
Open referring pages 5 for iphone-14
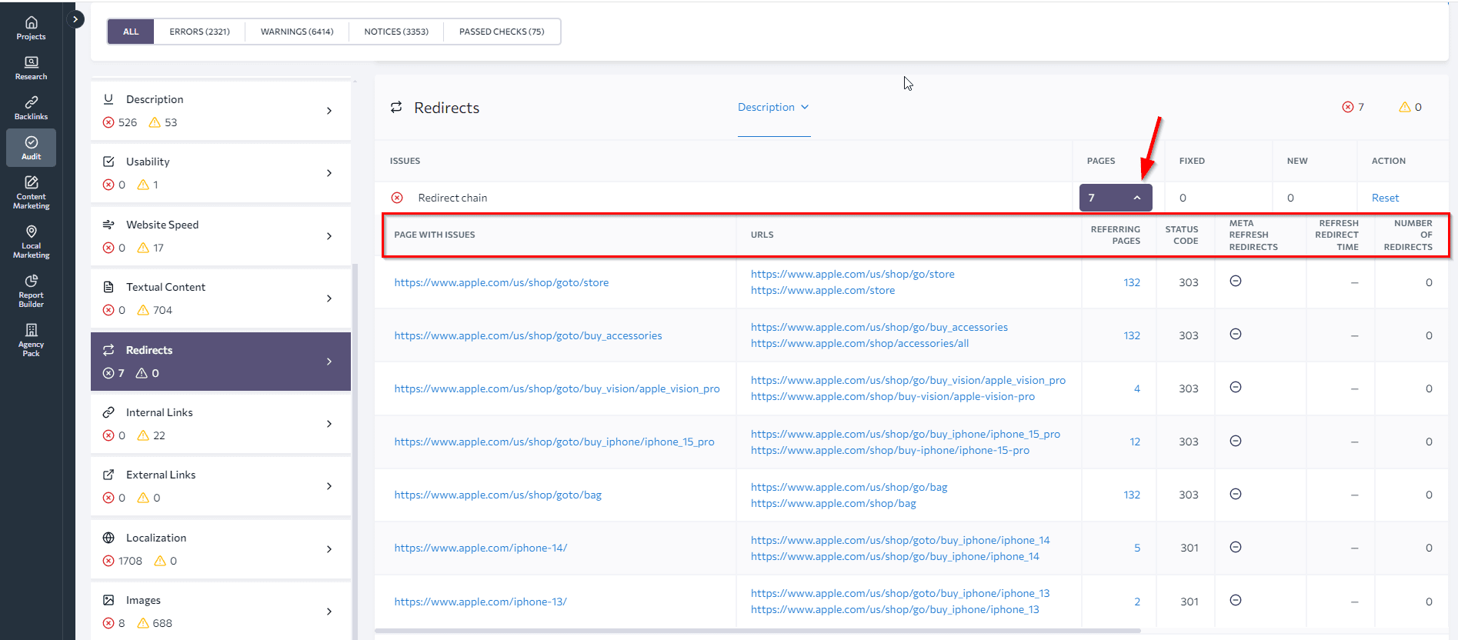coord(1137,548)
